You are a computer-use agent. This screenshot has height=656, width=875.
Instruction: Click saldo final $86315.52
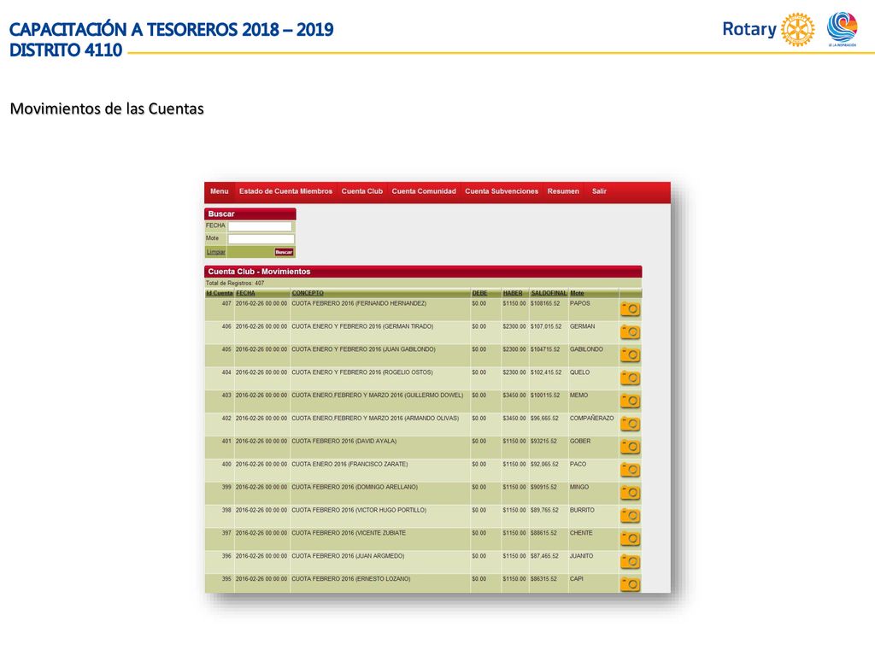click(x=543, y=579)
